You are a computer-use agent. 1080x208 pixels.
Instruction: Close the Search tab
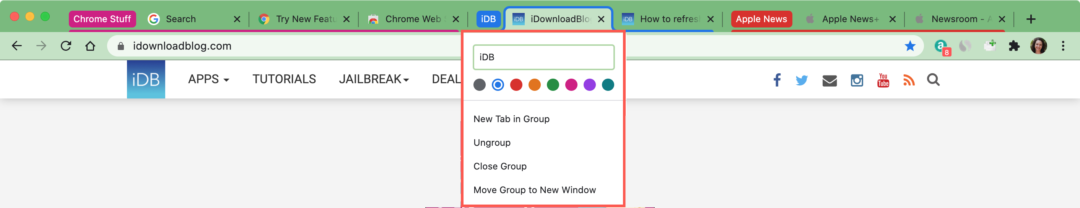pos(237,19)
